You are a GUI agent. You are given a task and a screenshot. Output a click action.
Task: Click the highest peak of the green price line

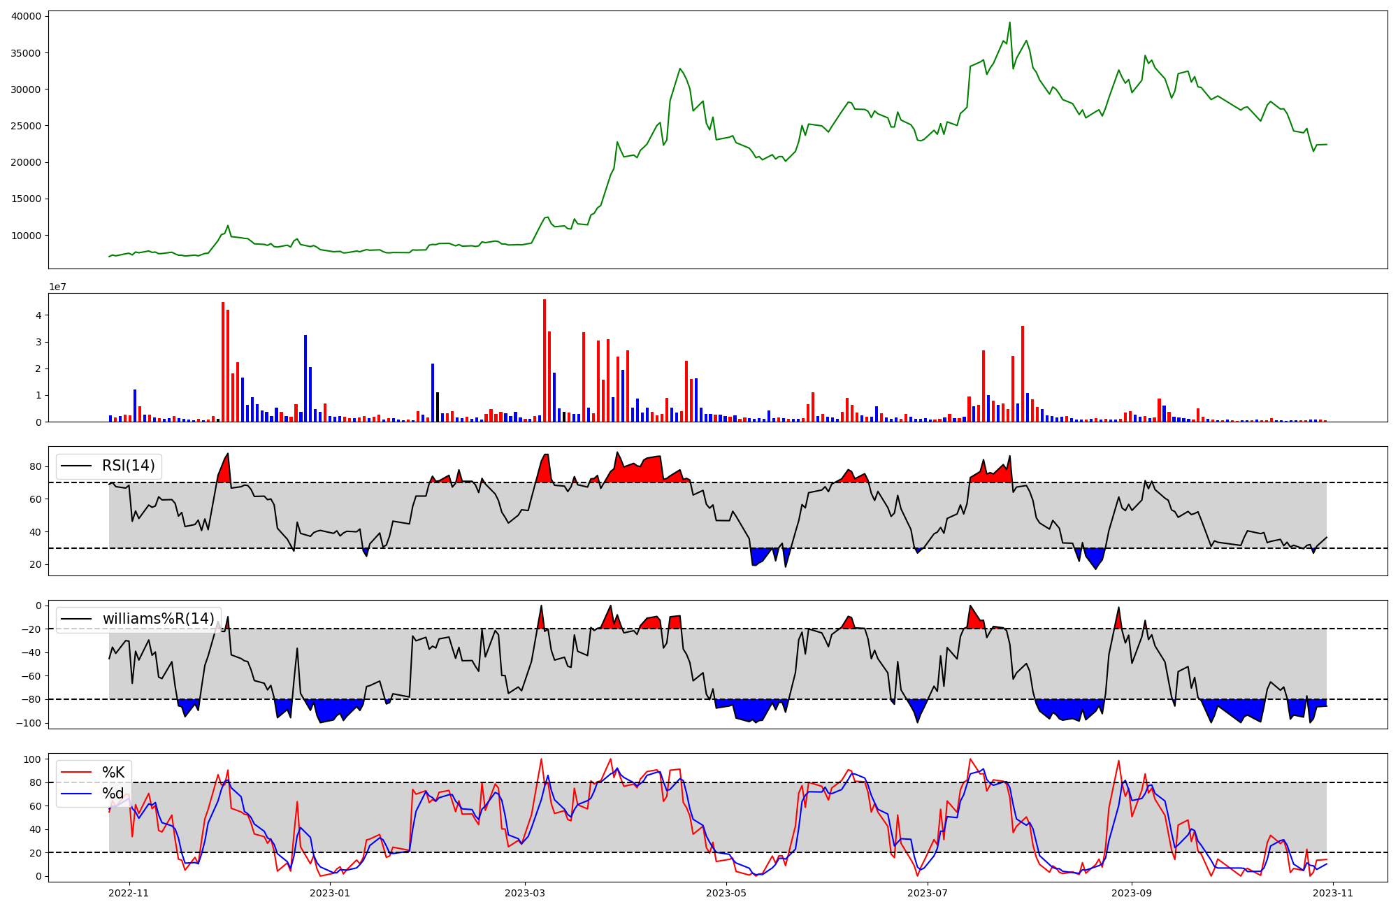(x=1009, y=22)
